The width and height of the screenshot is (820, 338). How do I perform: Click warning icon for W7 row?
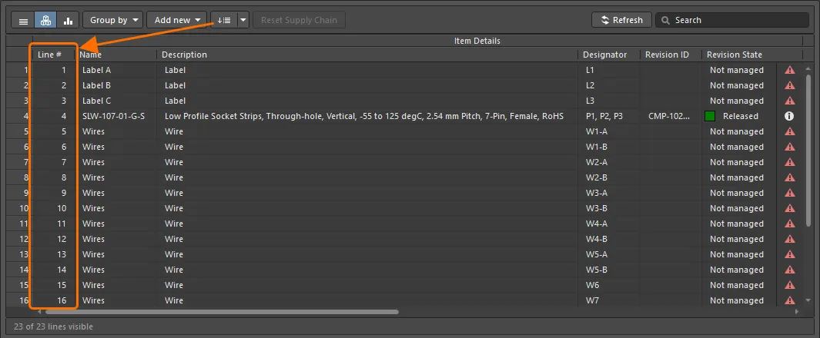[790, 301]
